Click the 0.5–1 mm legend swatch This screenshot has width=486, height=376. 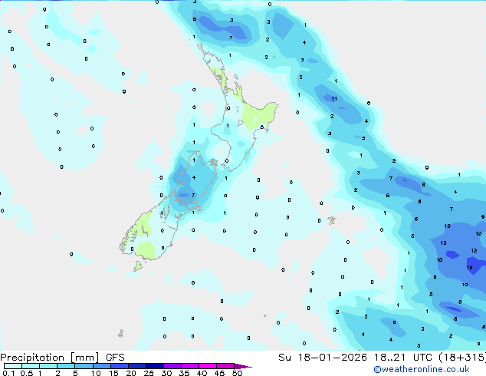31,366
